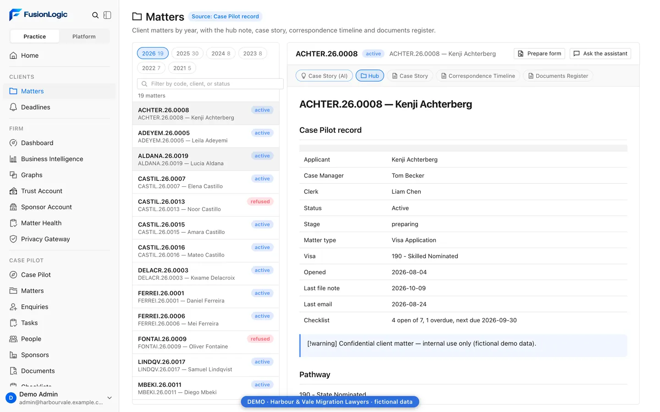This screenshot has width=660, height=412.
Task: Switch to the Platform tab
Action: (84, 36)
